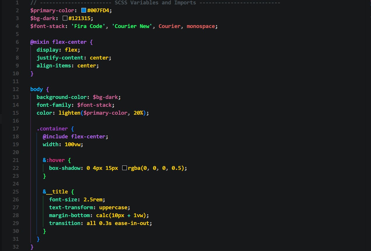The width and height of the screenshot is (371, 251).
Task: Click the lighten function call
Action: point(69,113)
